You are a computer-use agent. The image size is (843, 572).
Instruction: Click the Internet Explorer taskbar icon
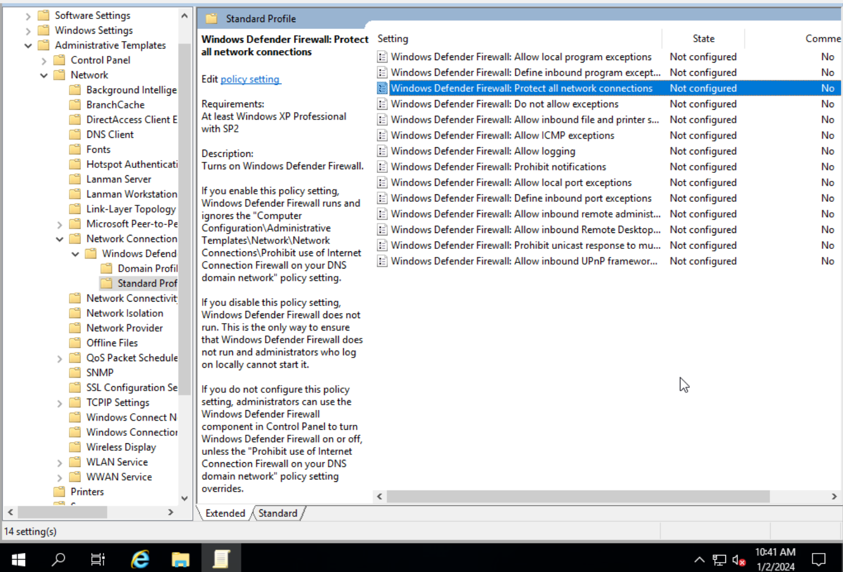coord(140,559)
